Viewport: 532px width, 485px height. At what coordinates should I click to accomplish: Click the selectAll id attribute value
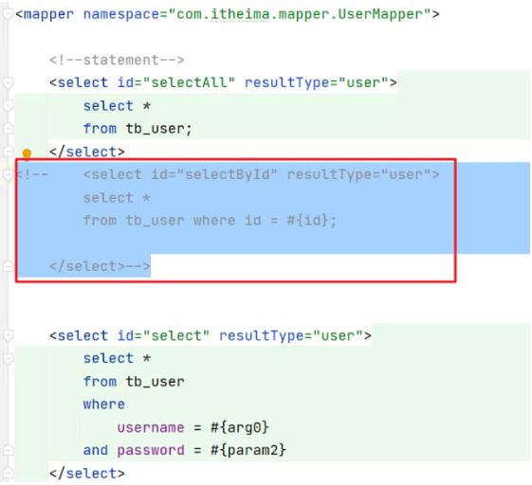coord(190,82)
